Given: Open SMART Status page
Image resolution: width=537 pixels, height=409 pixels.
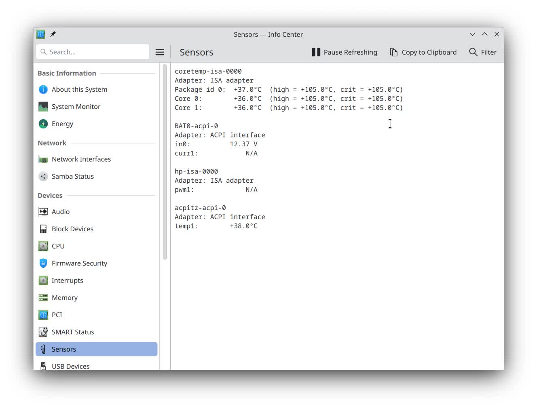Looking at the screenshot, I should [x=96, y=332].
